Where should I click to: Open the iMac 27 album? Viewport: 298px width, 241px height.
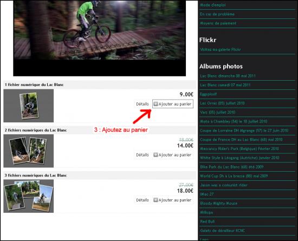click(x=207, y=194)
